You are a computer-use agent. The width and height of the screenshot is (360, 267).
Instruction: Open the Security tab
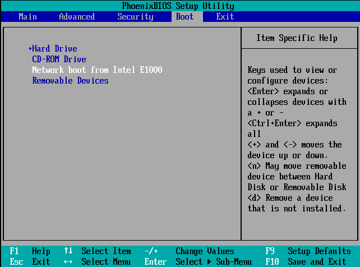click(x=135, y=17)
